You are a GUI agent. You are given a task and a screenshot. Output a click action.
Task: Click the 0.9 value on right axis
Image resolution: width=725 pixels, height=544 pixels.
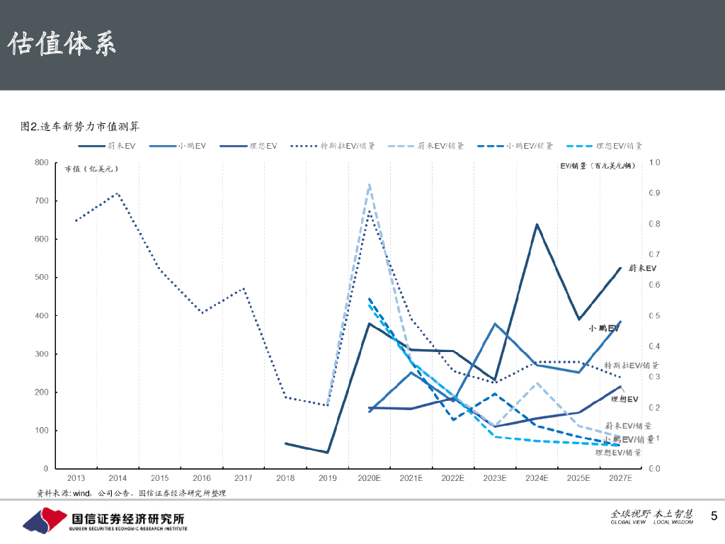click(654, 193)
